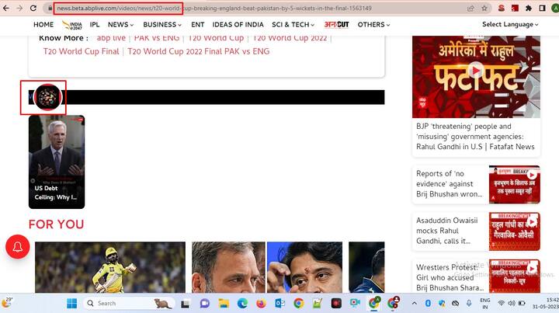
Task: Click the red notification bell button
Action: click(x=18, y=247)
